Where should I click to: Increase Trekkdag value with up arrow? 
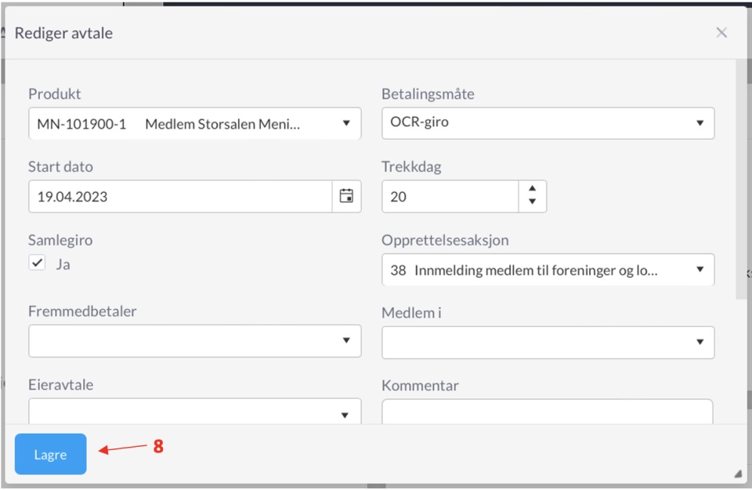coord(533,188)
